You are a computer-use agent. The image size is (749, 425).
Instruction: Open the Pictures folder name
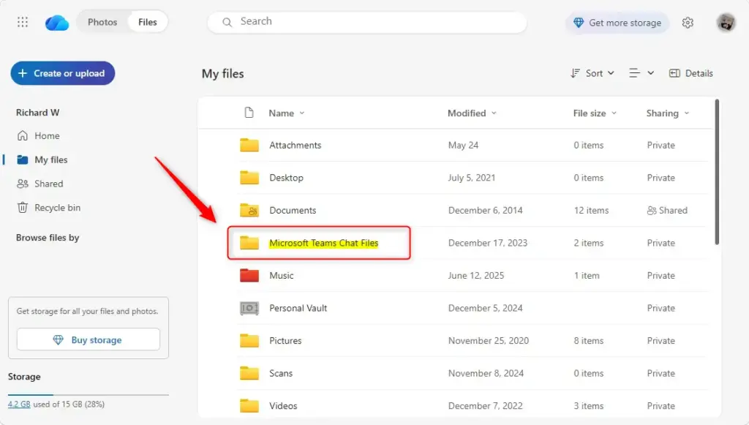click(285, 340)
